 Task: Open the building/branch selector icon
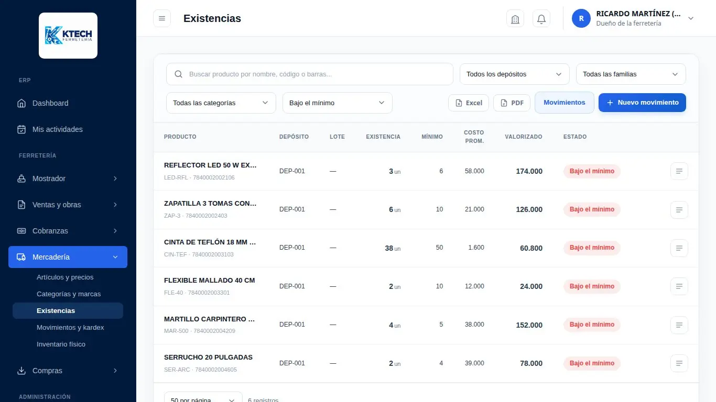[515, 19]
